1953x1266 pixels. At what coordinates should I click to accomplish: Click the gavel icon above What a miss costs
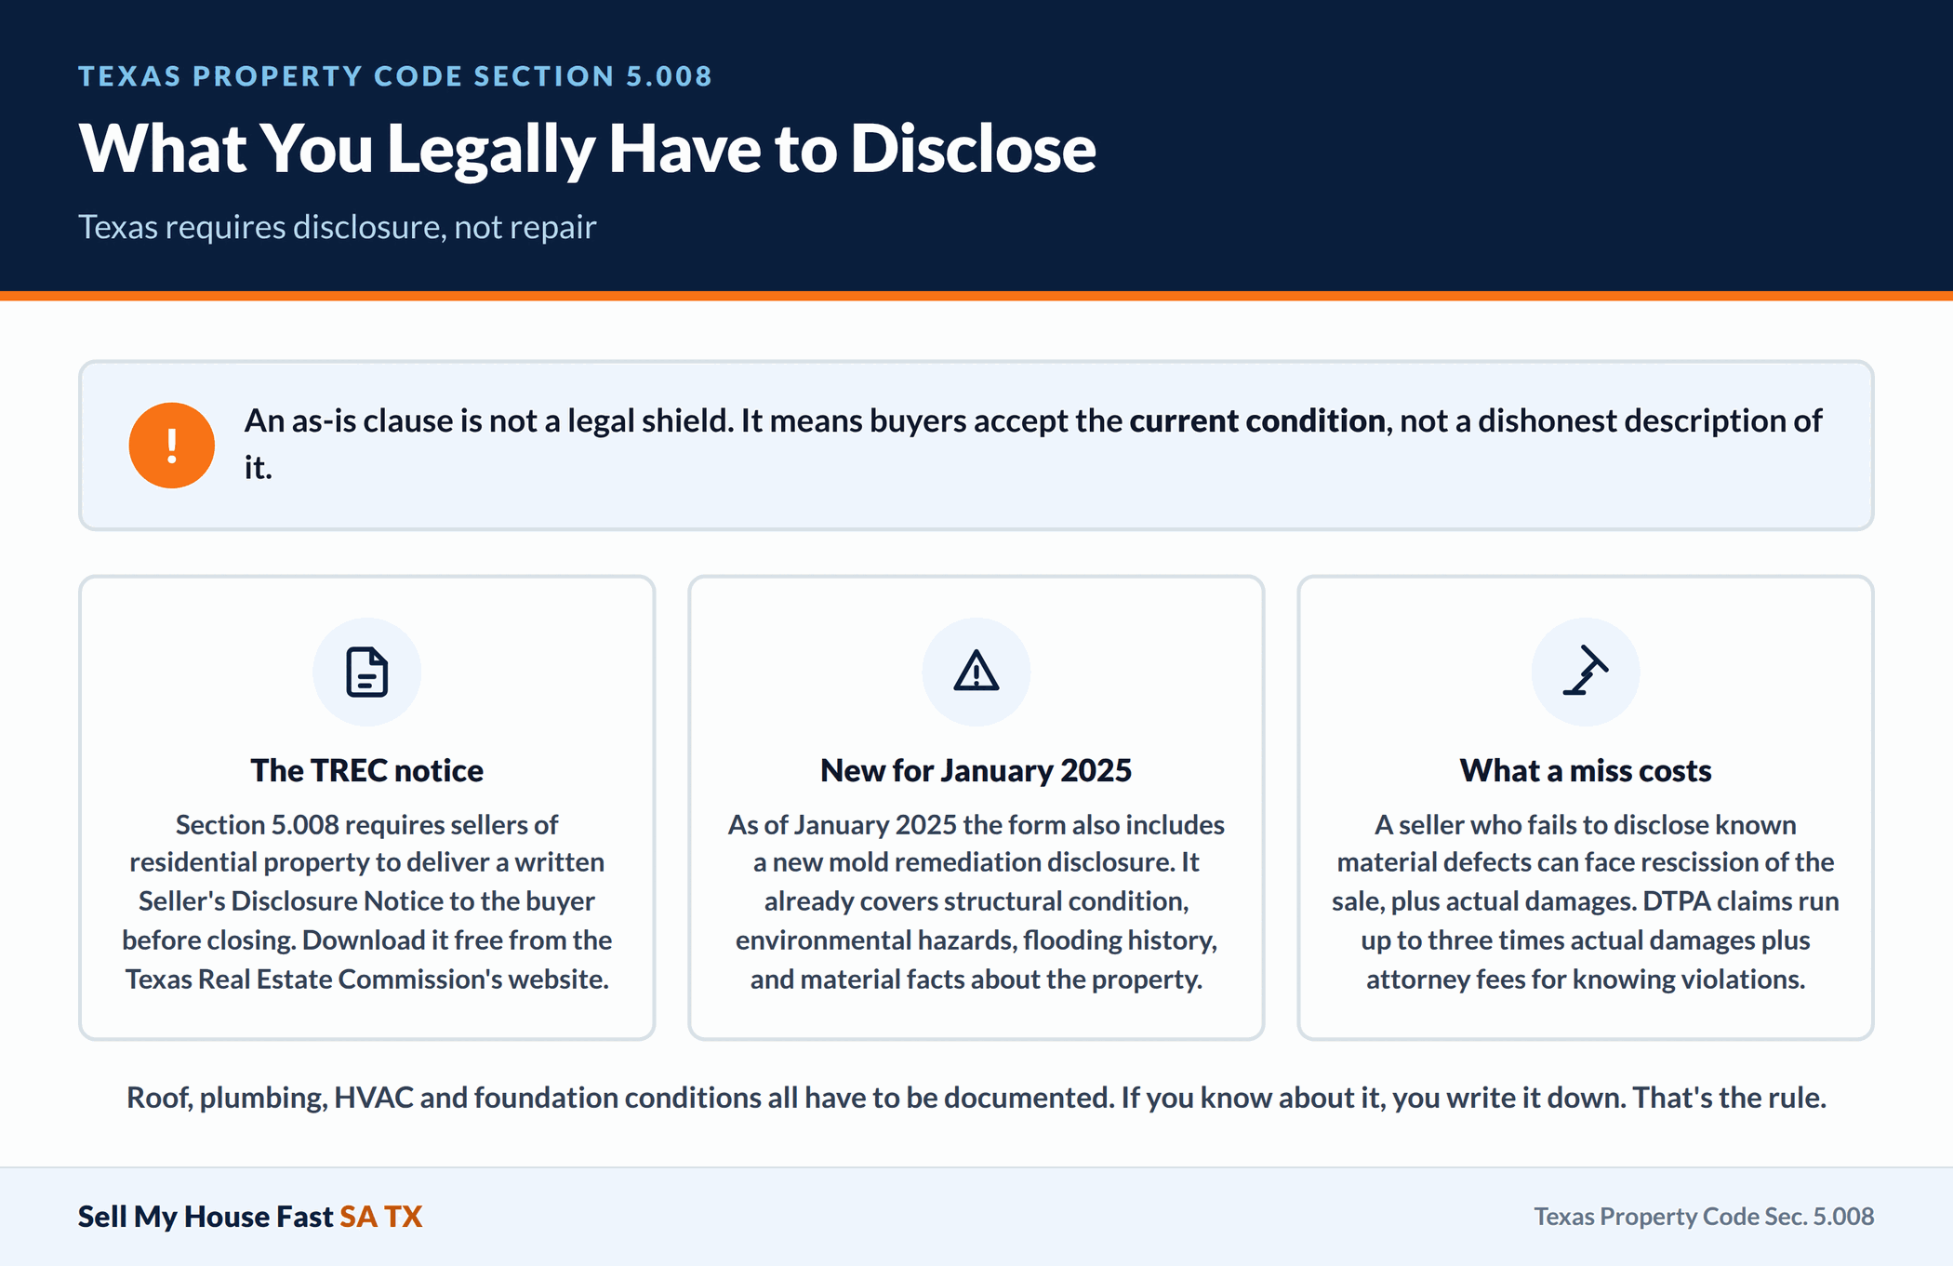click(x=1586, y=672)
